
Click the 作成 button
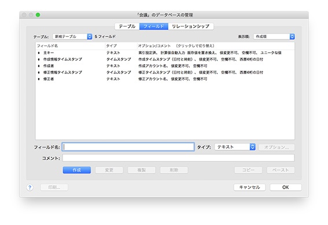[x=77, y=170]
